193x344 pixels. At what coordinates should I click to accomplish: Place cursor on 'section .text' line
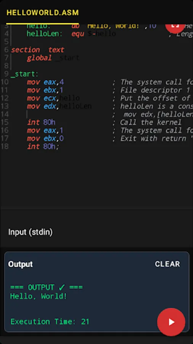coord(37,50)
